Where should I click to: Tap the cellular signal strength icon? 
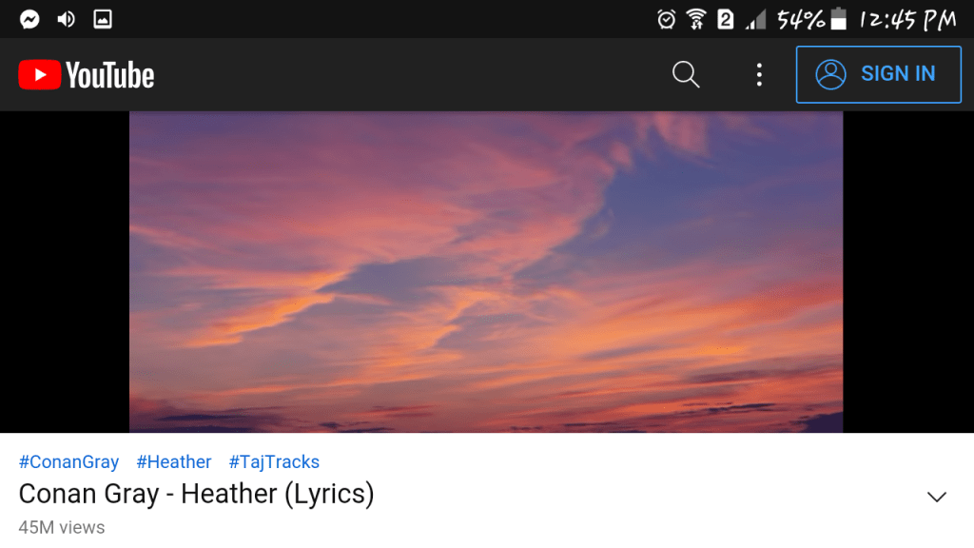755,19
